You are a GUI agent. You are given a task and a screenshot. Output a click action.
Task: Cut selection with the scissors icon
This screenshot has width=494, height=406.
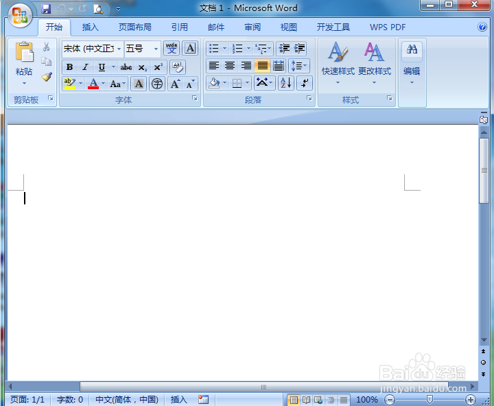coord(47,47)
